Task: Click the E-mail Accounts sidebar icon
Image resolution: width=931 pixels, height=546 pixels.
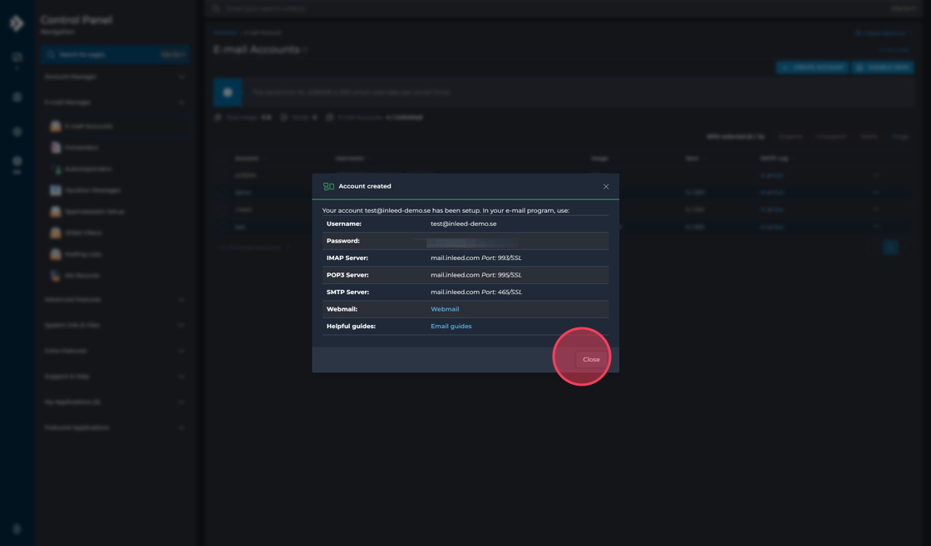Action: pyautogui.click(x=56, y=126)
